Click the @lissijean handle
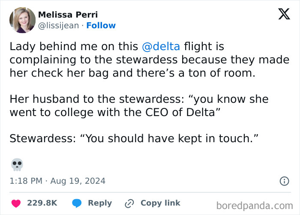The image size is (300, 215). (x=59, y=26)
